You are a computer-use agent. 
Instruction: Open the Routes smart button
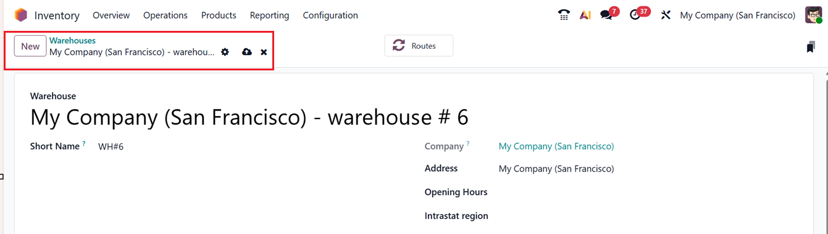[419, 46]
